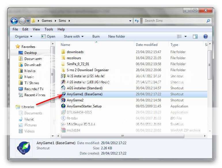Open the Tools menu
Viewport: 222px width, 168px height.
point(49,29)
